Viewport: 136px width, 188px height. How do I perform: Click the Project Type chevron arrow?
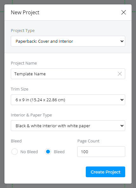pos(122,41)
